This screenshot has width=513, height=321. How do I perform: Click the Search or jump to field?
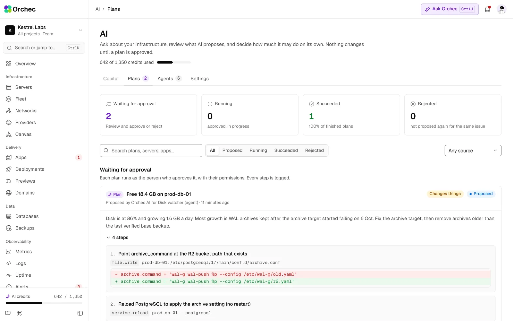(x=44, y=48)
